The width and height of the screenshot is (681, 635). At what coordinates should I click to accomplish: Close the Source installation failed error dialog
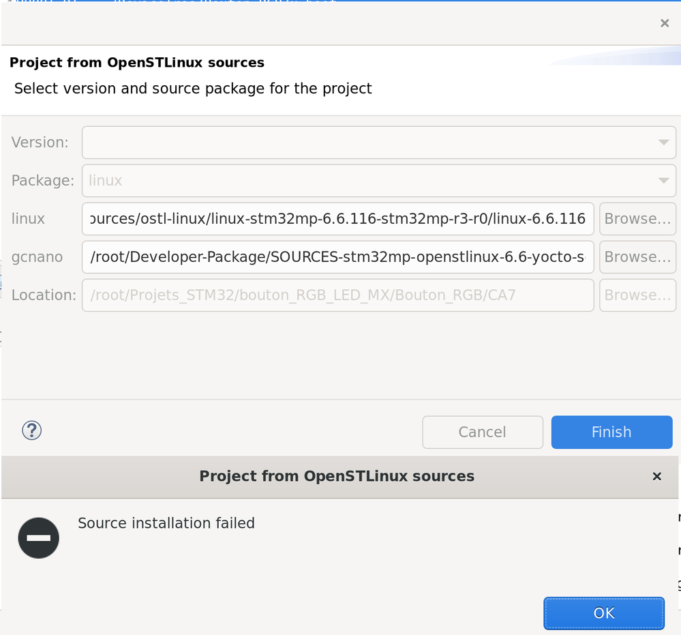tap(656, 477)
